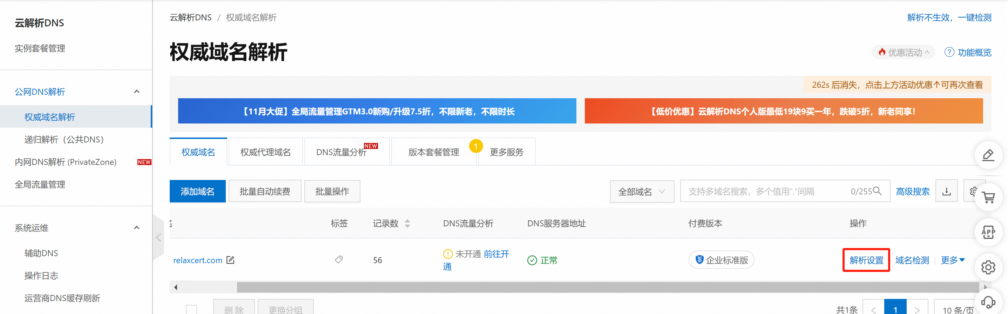Open the 更多服务 tab
Image resolution: width=1008 pixels, height=314 pixels.
point(506,152)
